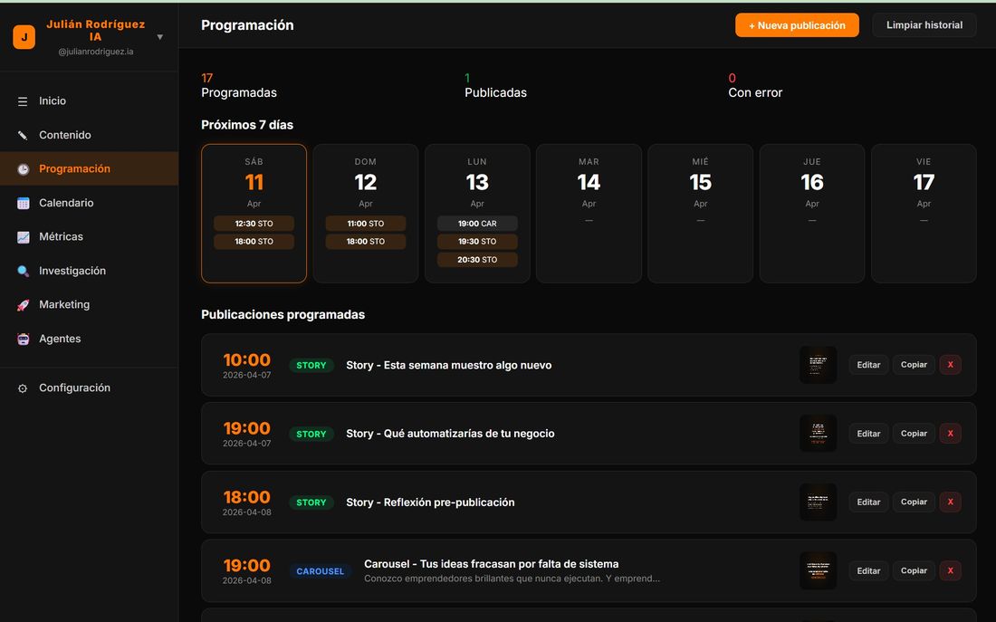Image resolution: width=996 pixels, height=622 pixels.
Task: Delete 'Tus ideas fracasan' carousel post
Action: (950, 570)
